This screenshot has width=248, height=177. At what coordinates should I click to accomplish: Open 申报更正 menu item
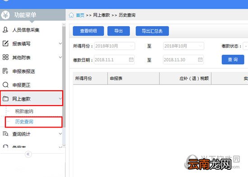(x=31, y=85)
